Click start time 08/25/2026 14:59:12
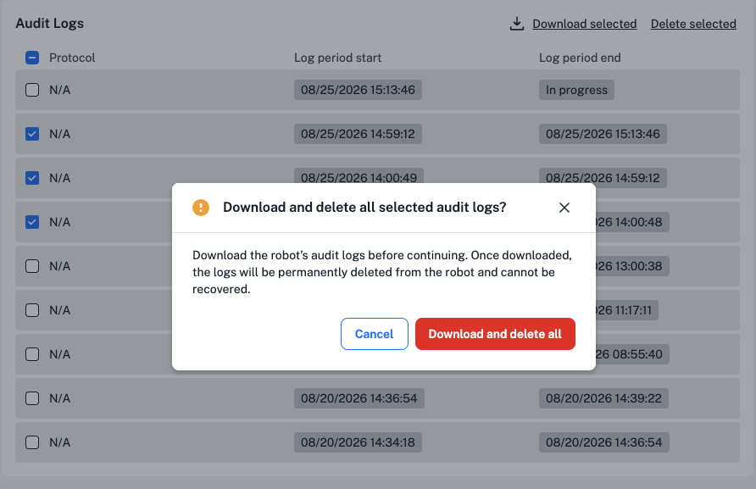This screenshot has width=756, height=489. (358, 134)
